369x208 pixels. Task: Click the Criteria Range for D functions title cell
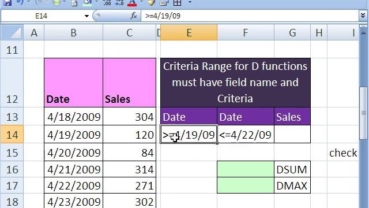point(235,83)
